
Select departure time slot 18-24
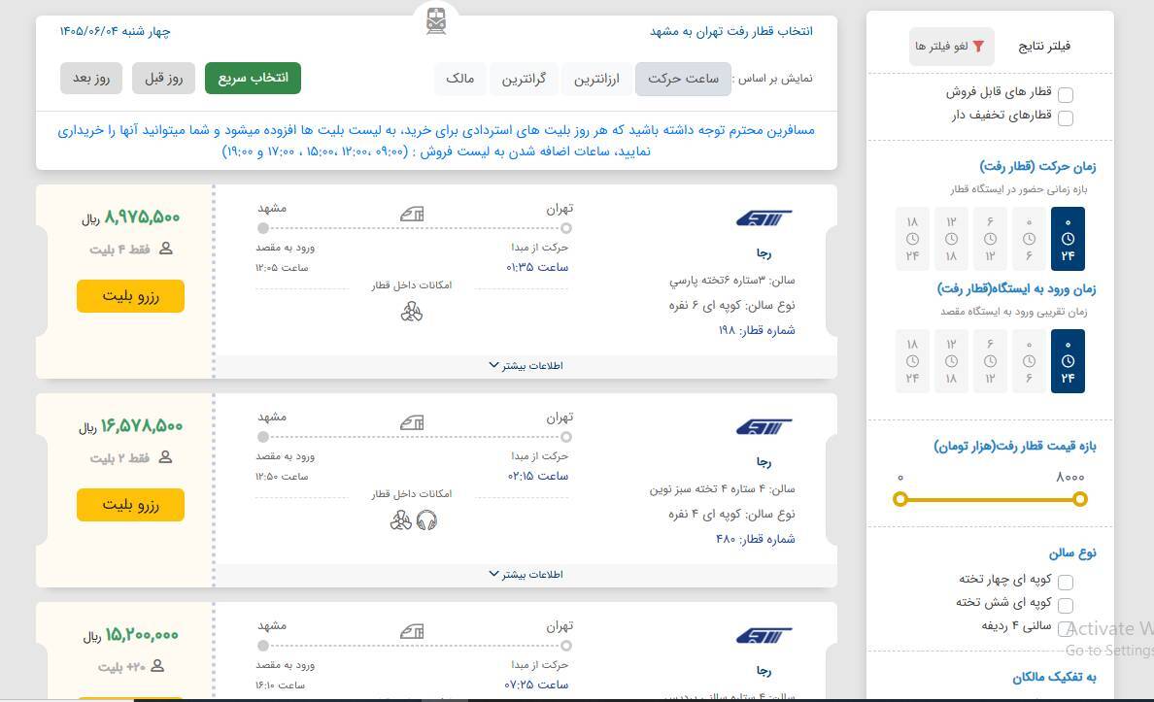pos(912,239)
